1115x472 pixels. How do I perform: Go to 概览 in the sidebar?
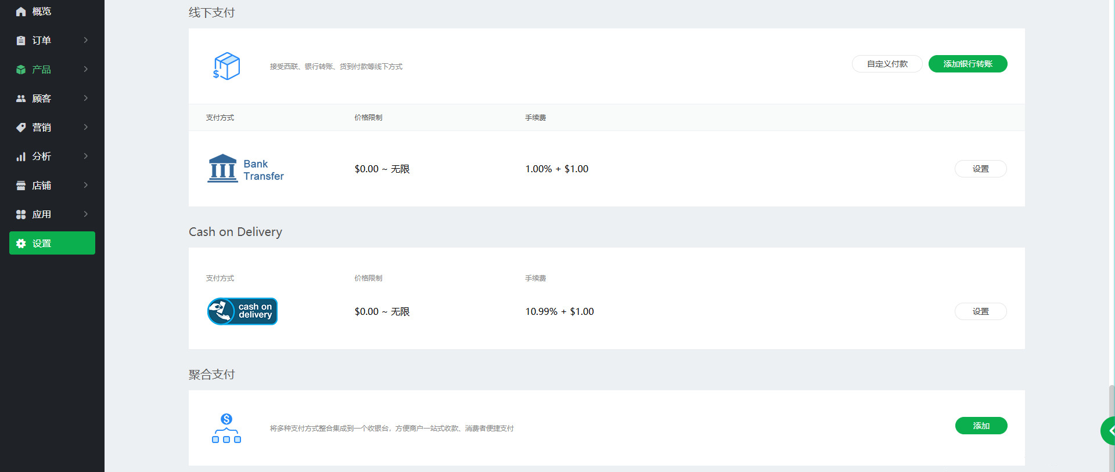tap(42, 12)
